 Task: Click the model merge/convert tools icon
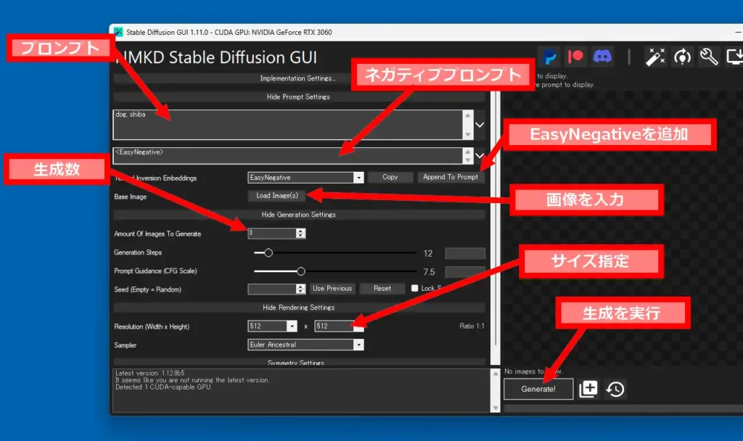pyautogui.click(x=682, y=57)
